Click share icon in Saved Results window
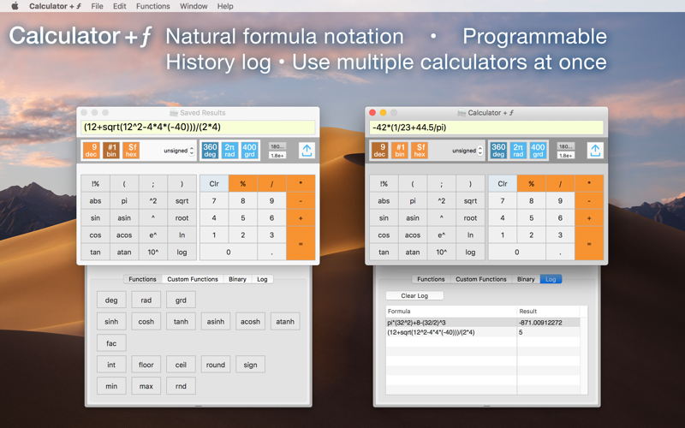The image size is (685, 428). point(307,151)
